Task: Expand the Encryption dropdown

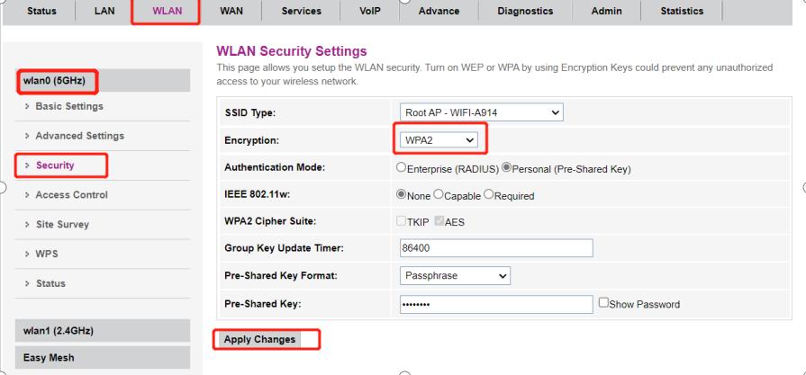Action: coord(439,140)
